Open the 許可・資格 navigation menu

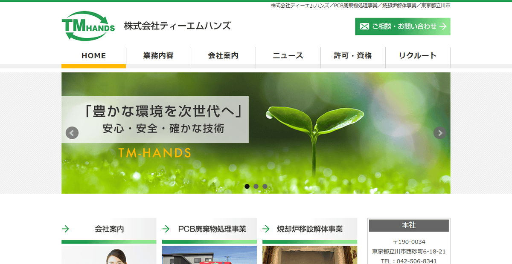353,55
